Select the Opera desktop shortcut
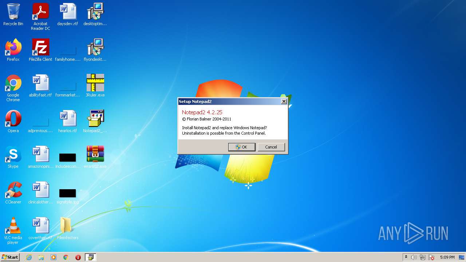The height and width of the screenshot is (262, 466). click(13, 122)
